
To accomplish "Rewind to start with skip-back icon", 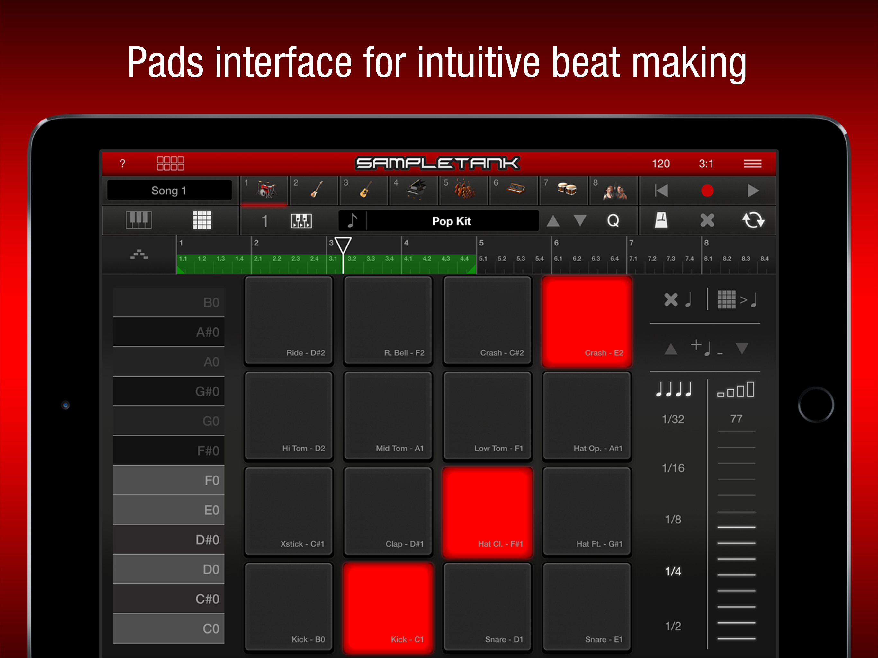I will (661, 191).
